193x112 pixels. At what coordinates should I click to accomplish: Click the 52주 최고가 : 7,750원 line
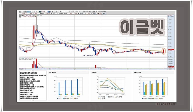29,96
